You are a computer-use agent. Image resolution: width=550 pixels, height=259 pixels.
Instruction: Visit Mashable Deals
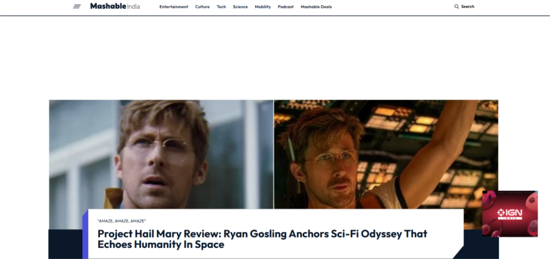(x=316, y=6)
